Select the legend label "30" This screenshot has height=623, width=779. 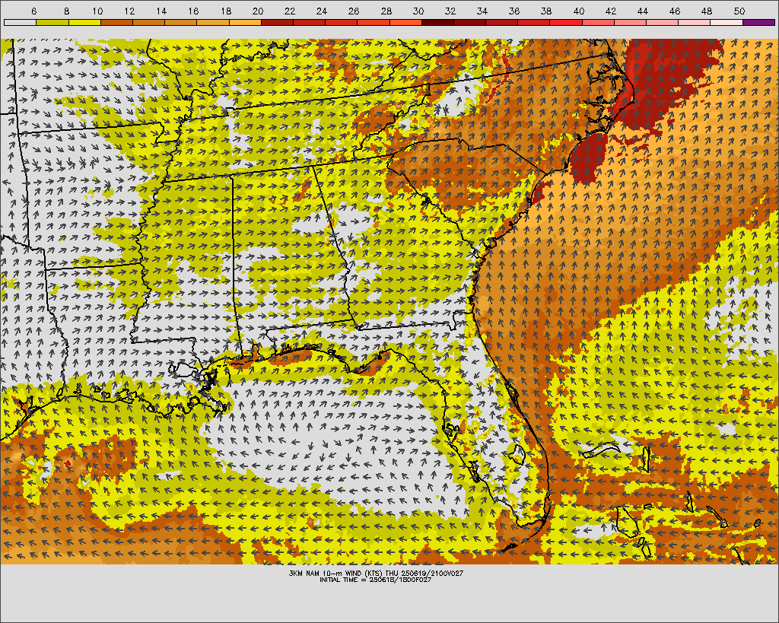(418, 11)
